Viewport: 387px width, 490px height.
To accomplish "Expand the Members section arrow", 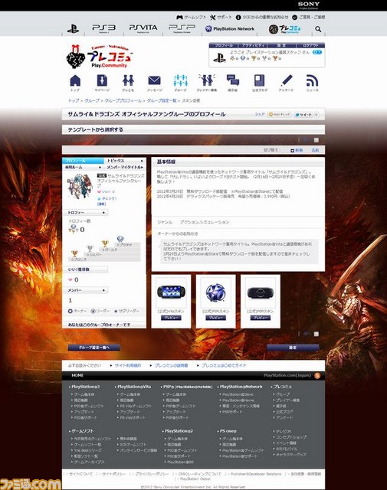I will tap(104, 290).
